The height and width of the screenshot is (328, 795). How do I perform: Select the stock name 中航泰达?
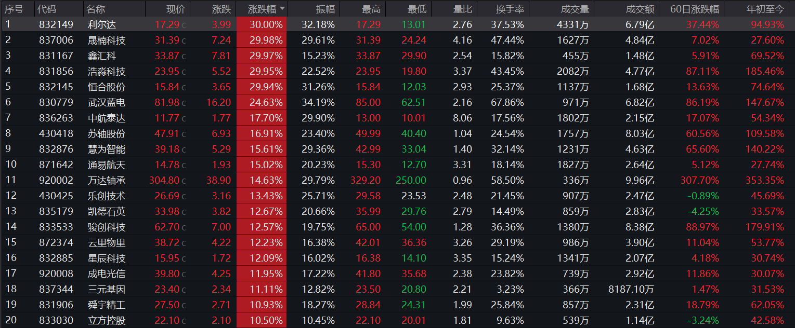(107, 118)
